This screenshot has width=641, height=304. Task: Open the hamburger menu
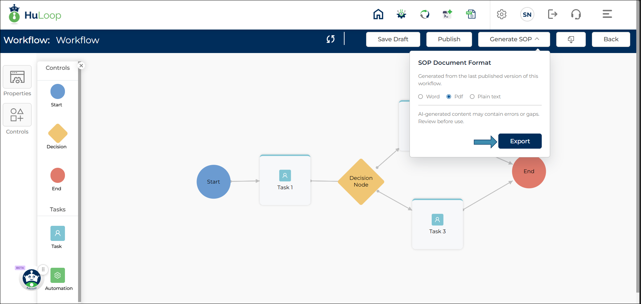point(607,14)
